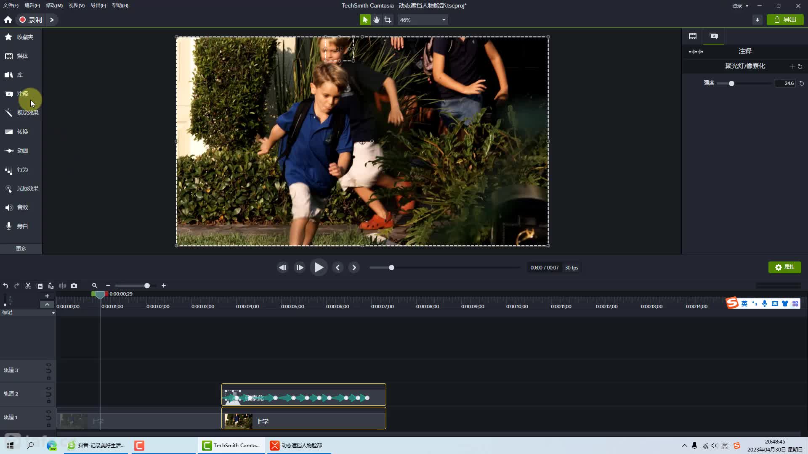Open 光标效果 cursor effects panel
This screenshot has height=454, width=808.
pos(21,188)
